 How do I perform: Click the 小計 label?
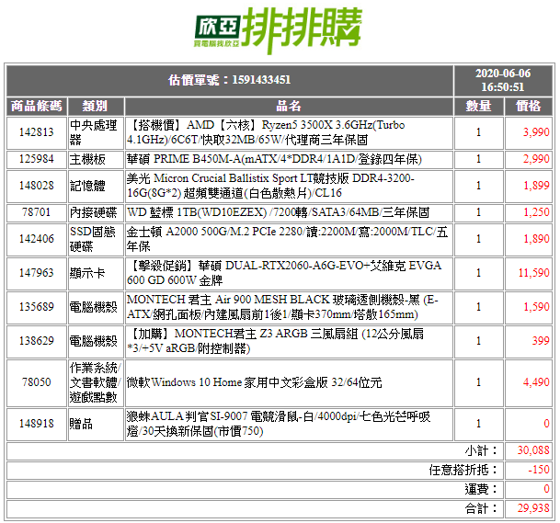[481, 451]
